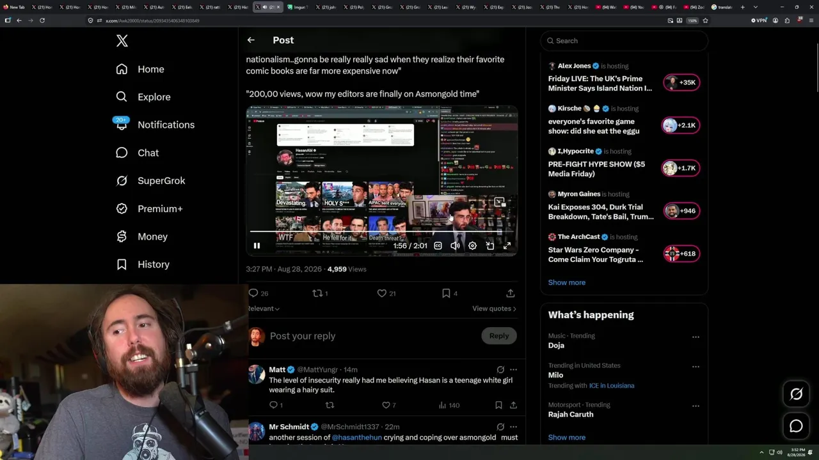This screenshot has height=460, width=819.
Task: Open the floating messages button
Action: coord(796,426)
